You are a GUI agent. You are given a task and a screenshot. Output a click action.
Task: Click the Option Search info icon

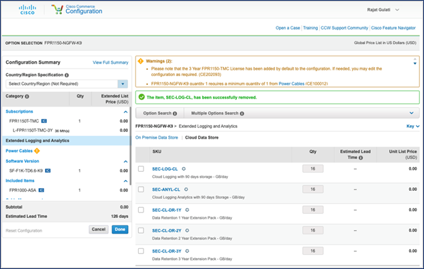(x=175, y=113)
